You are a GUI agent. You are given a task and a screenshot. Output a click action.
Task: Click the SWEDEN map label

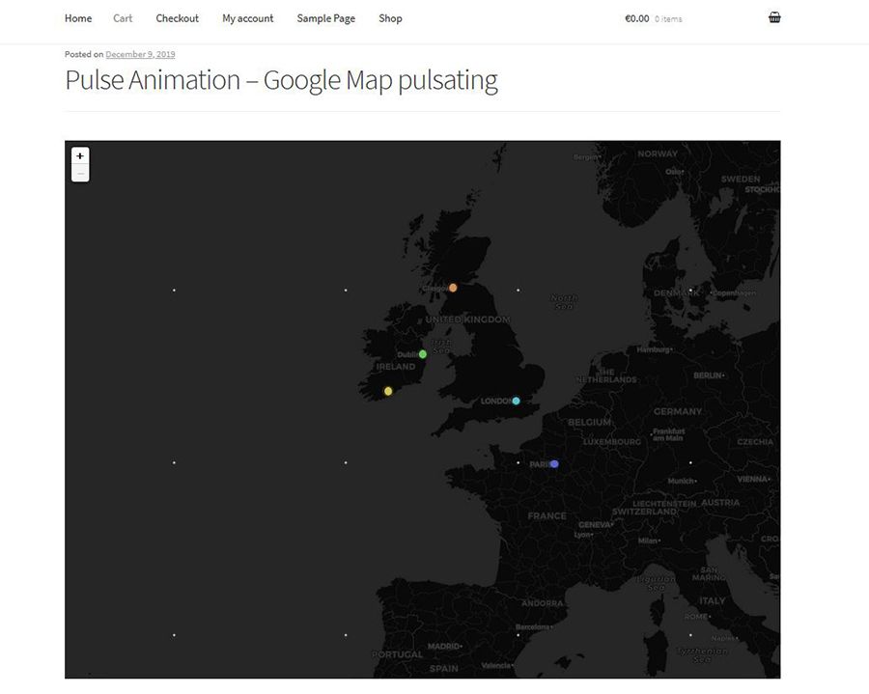[x=741, y=180]
